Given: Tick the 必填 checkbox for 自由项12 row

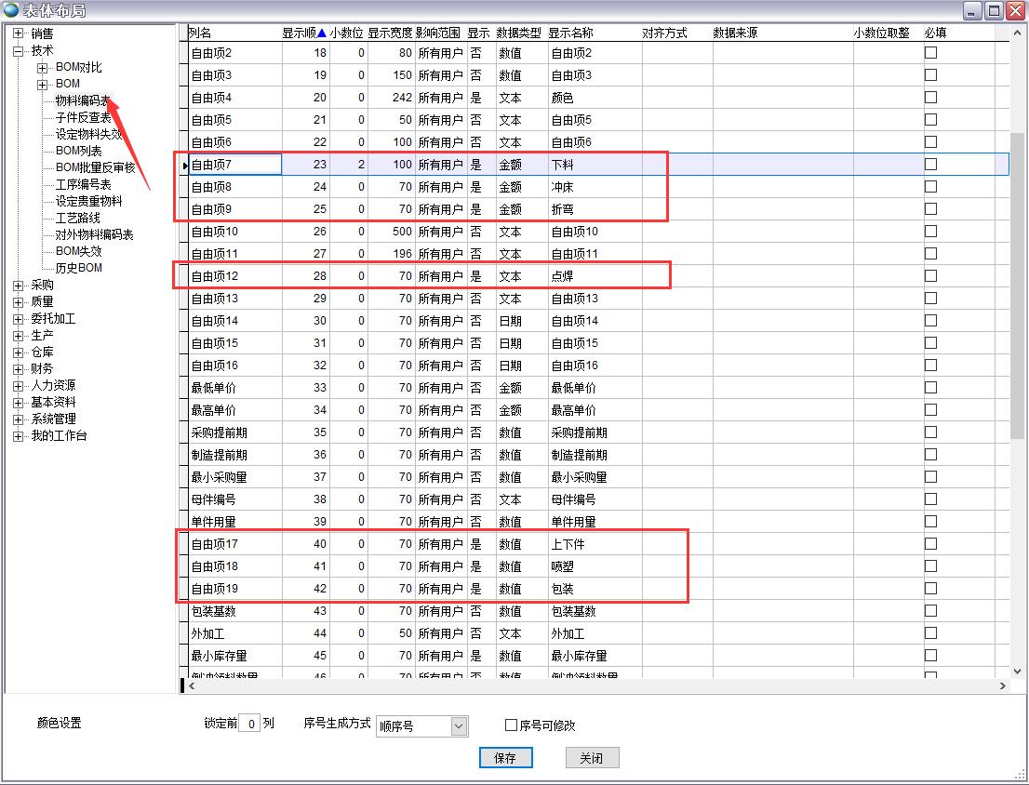Looking at the screenshot, I should [x=930, y=276].
